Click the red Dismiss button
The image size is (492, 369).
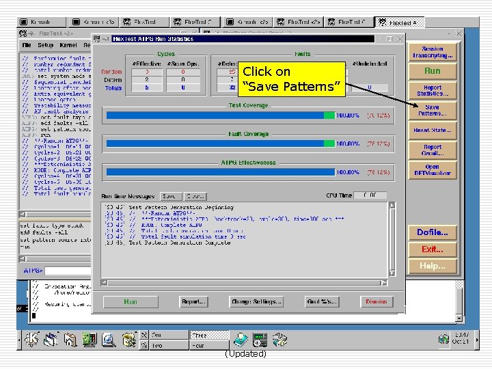coord(377,301)
